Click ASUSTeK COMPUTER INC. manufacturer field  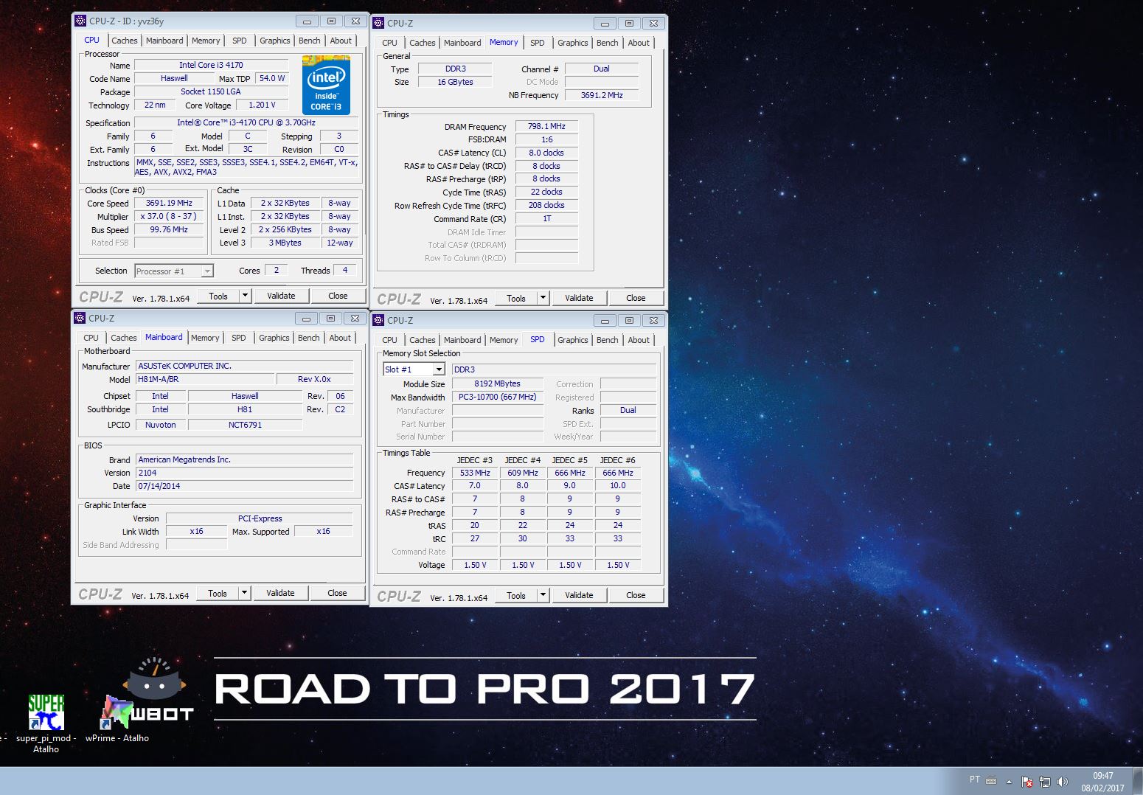[245, 366]
